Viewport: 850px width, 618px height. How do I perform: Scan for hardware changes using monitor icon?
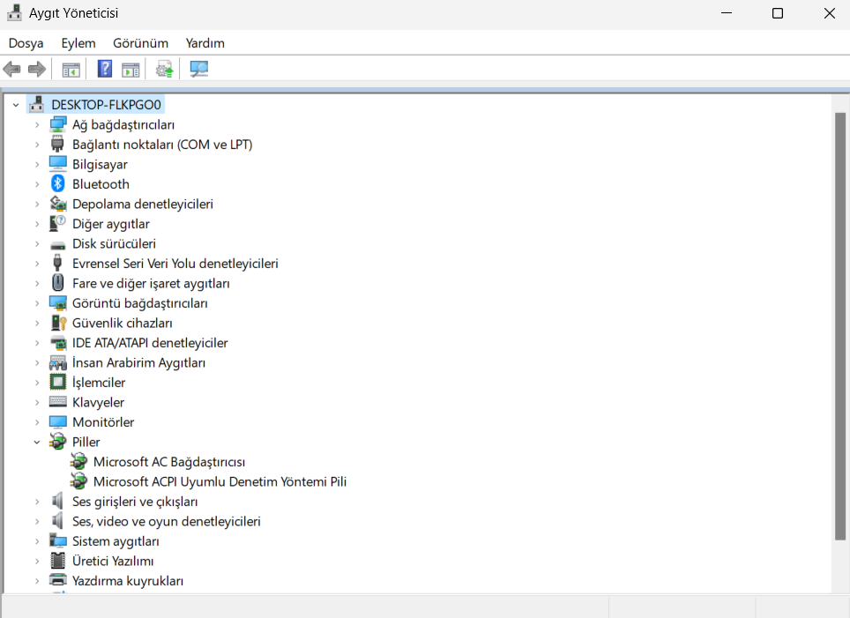[199, 69]
